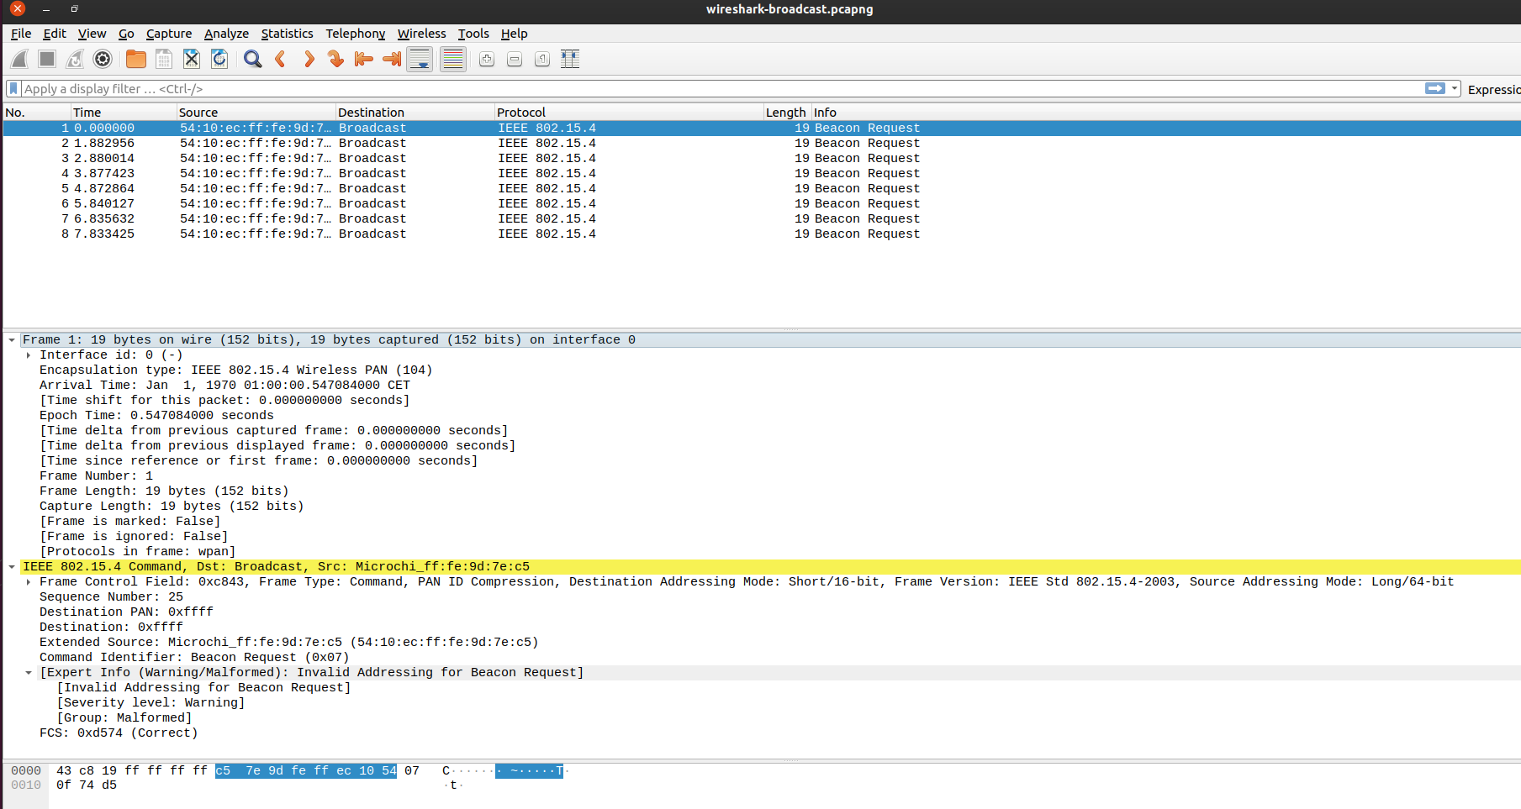Click the Expression button beside the filter
Image resolution: width=1521 pixels, height=809 pixels.
coord(1493,90)
